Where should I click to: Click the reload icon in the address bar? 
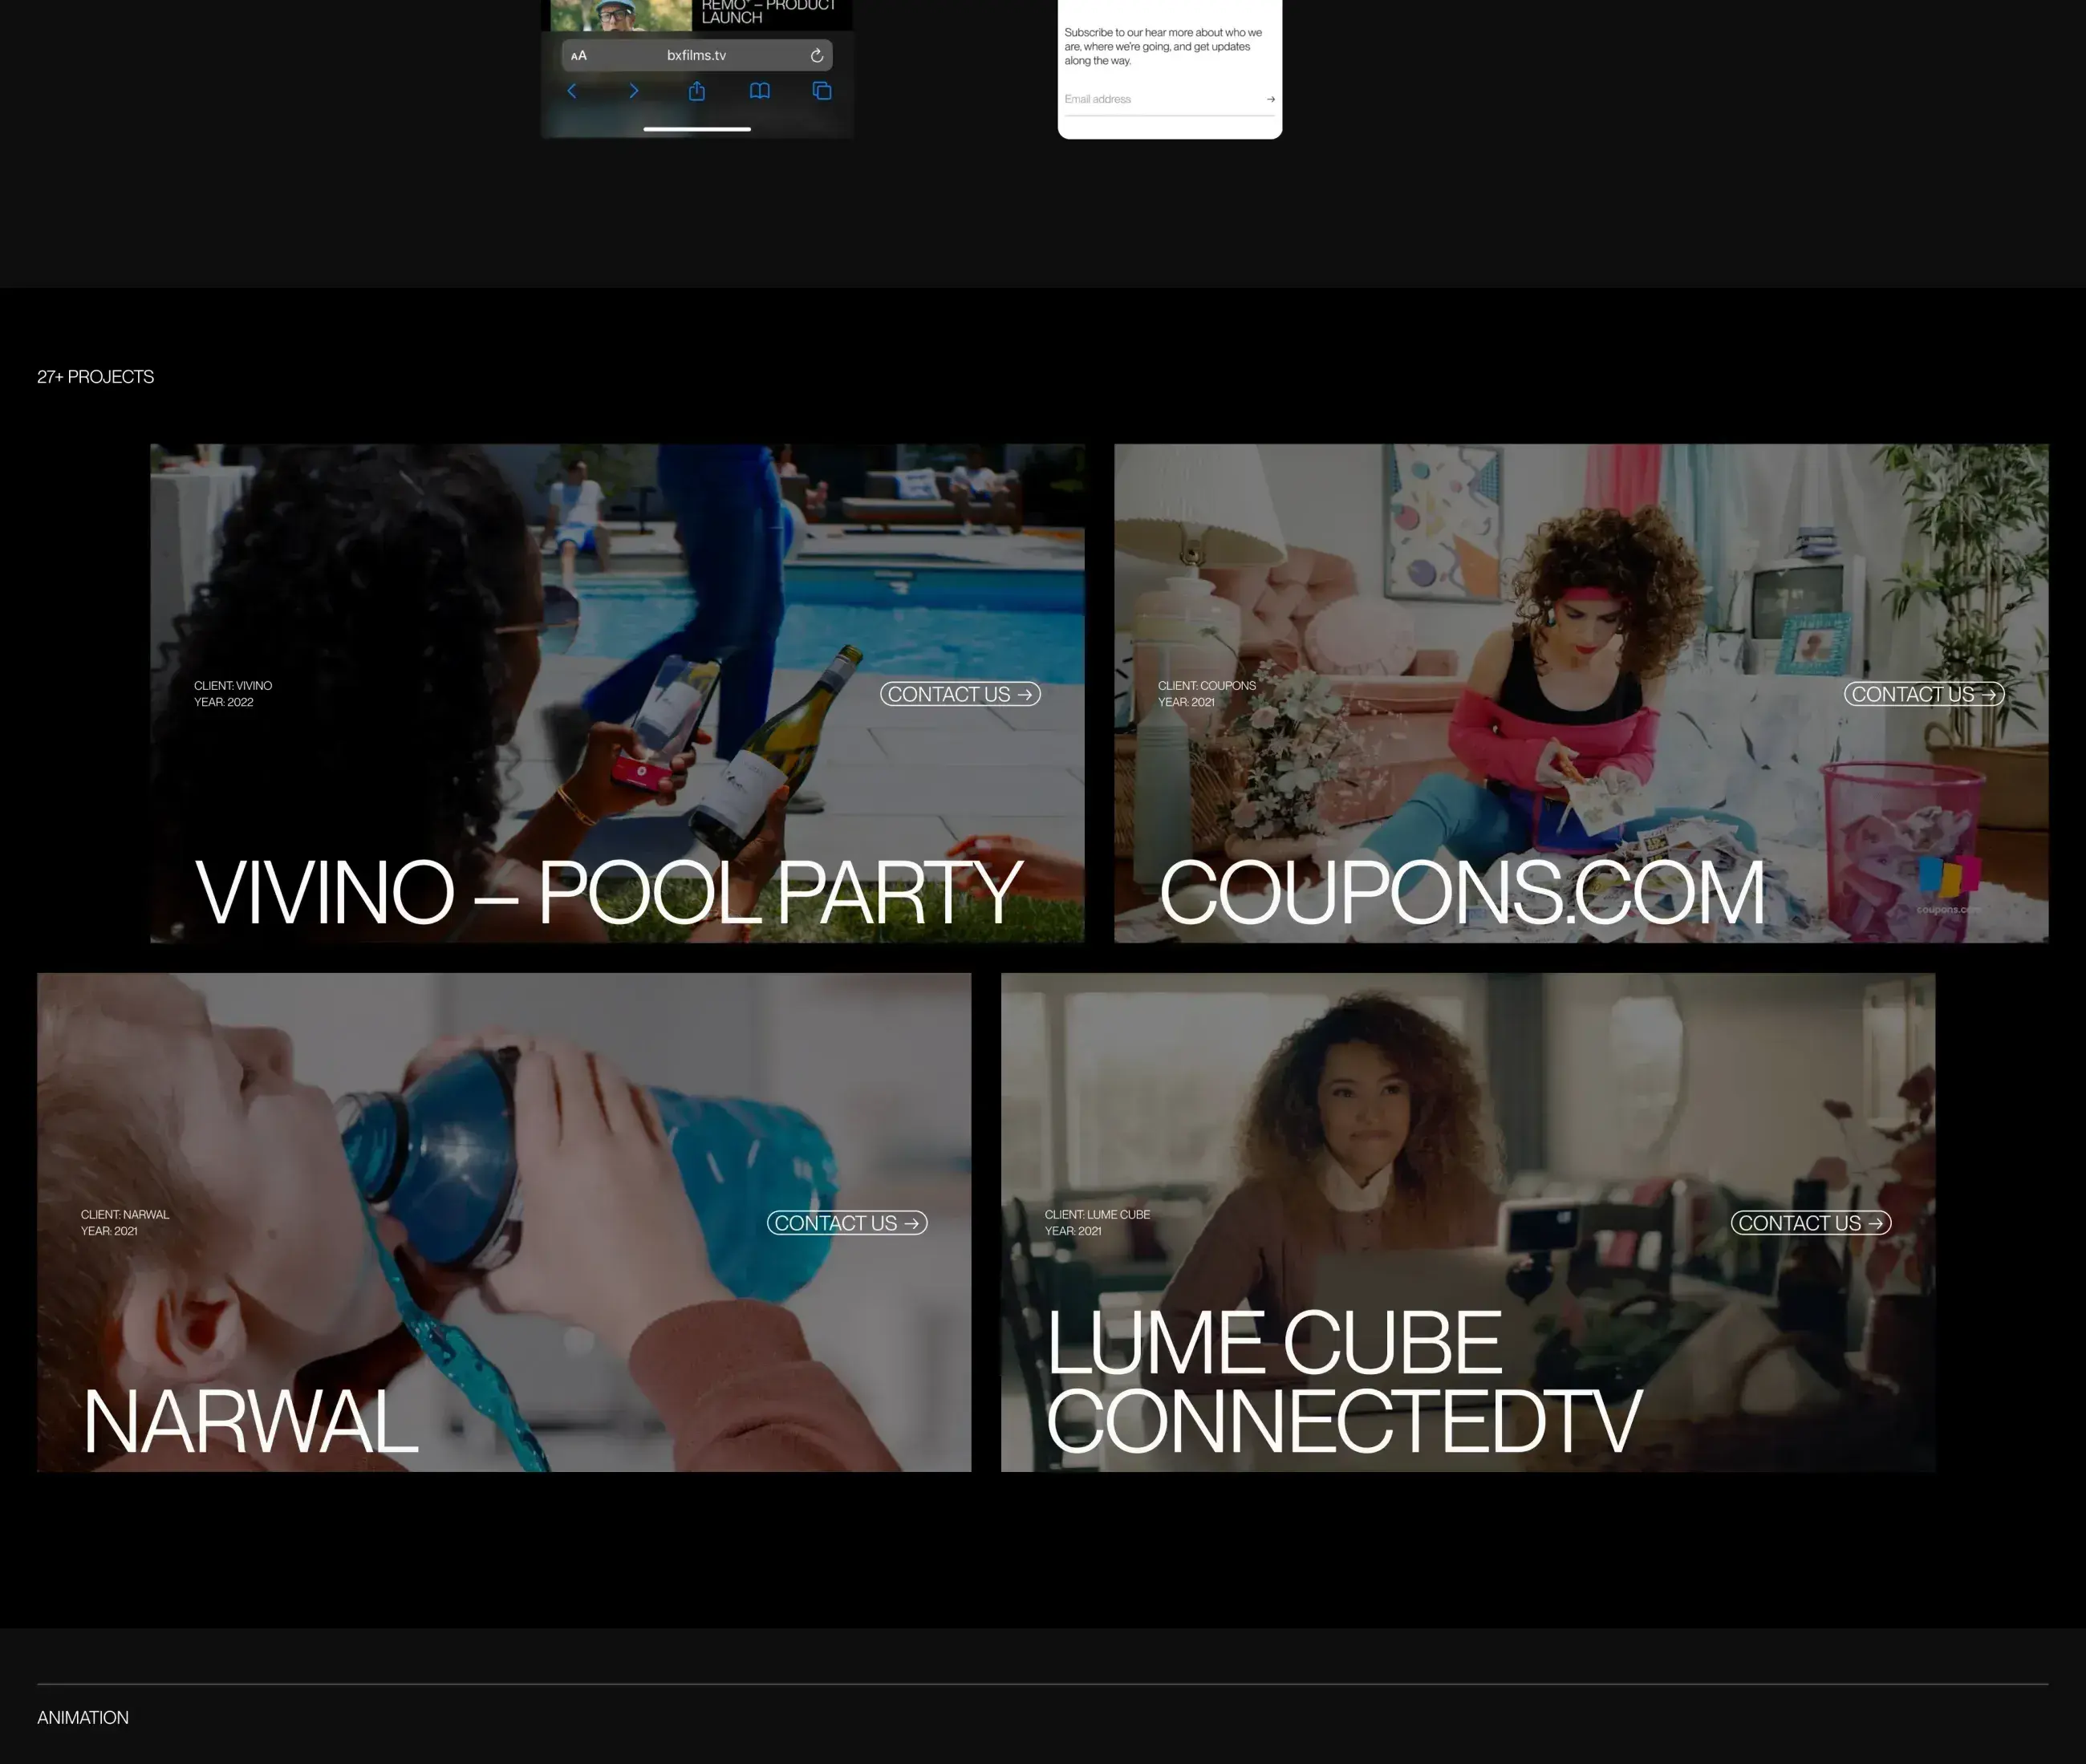[817, 55]
